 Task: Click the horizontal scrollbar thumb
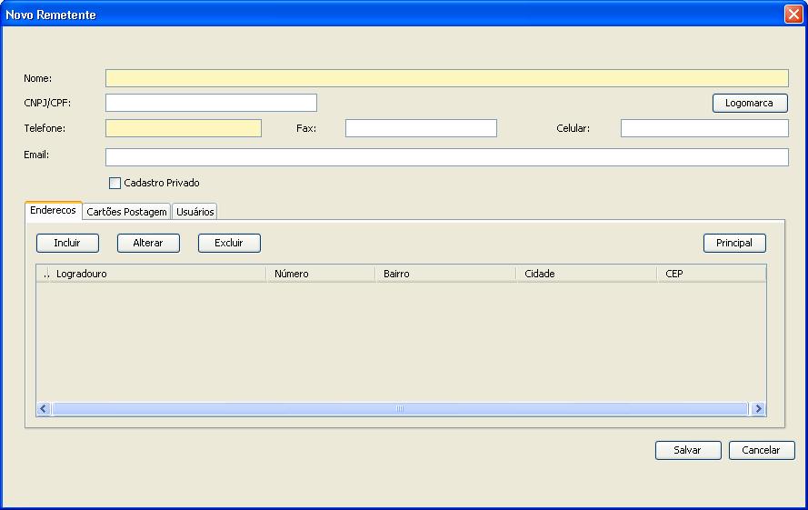(x=400, y=409)
